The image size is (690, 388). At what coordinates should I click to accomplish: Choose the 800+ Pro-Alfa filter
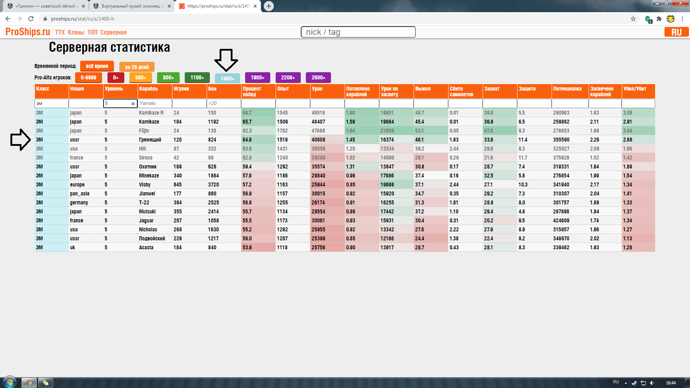[168, 77]
